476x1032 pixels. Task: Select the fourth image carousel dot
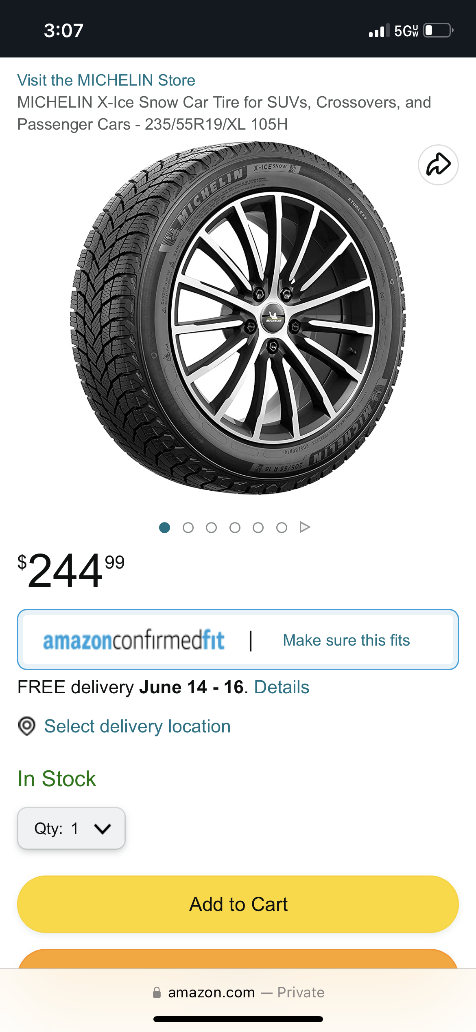click(235, 528)
